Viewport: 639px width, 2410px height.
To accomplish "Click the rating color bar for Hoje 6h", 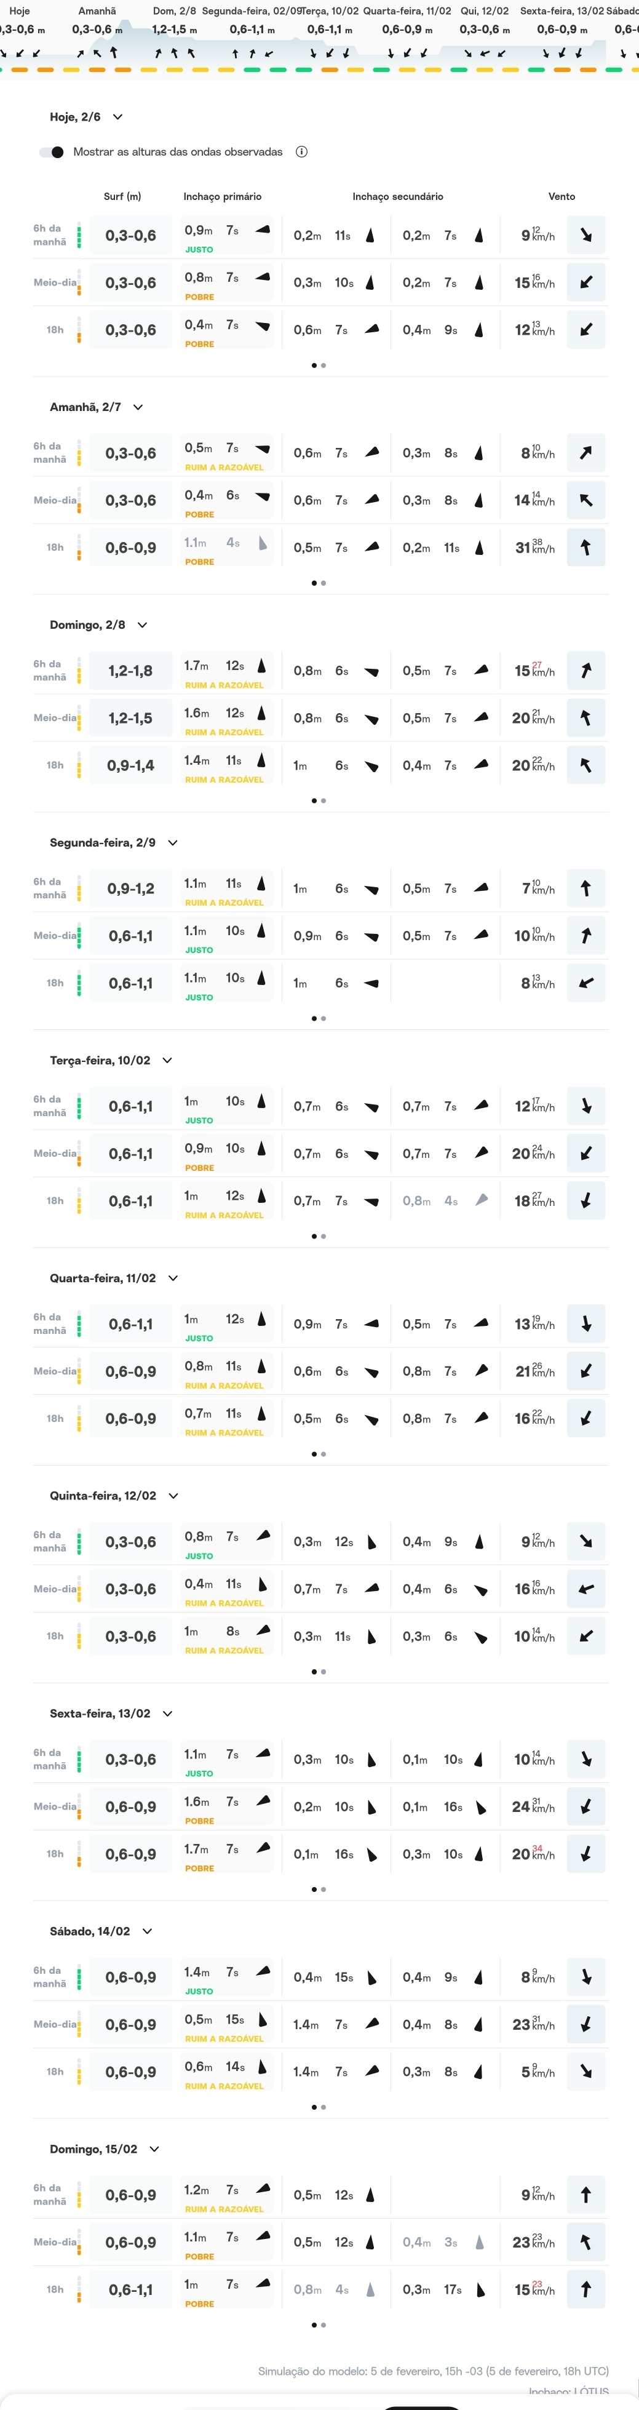I will click(x=79, y=236).
